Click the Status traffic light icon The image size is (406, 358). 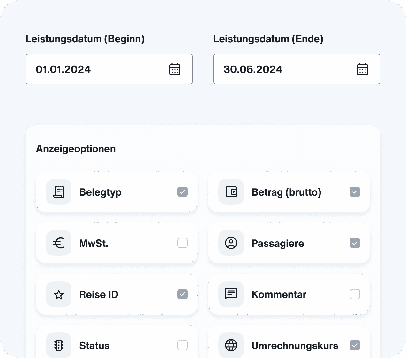click(x=59, y=345)
